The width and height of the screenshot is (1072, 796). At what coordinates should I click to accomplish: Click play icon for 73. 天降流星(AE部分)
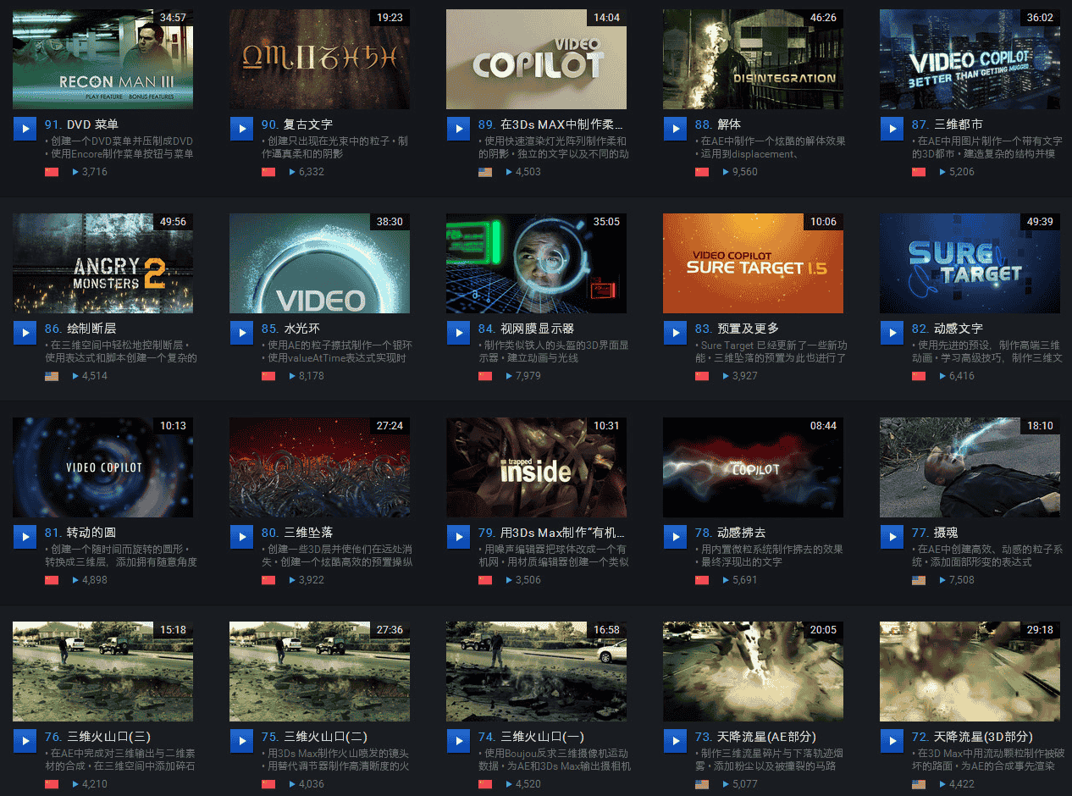pos(675,741)
